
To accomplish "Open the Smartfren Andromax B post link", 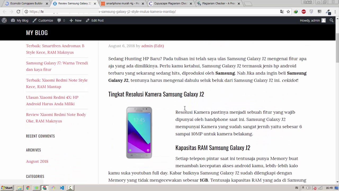I will [x=55, y=49].
